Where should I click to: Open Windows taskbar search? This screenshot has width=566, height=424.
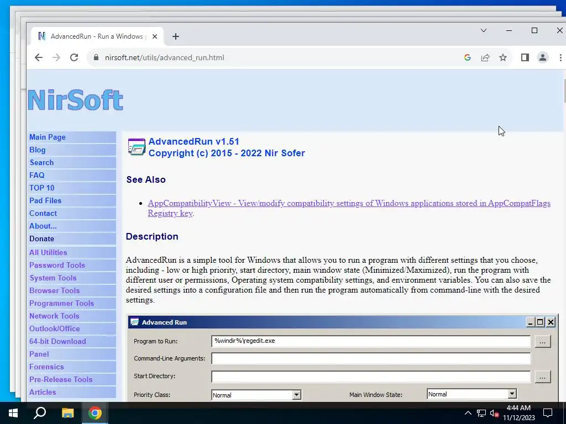(40, 413)
